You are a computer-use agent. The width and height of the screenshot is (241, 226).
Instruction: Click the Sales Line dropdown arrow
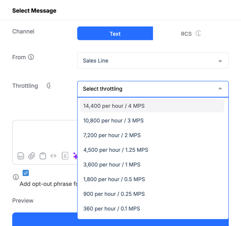[x=220, y=61]
